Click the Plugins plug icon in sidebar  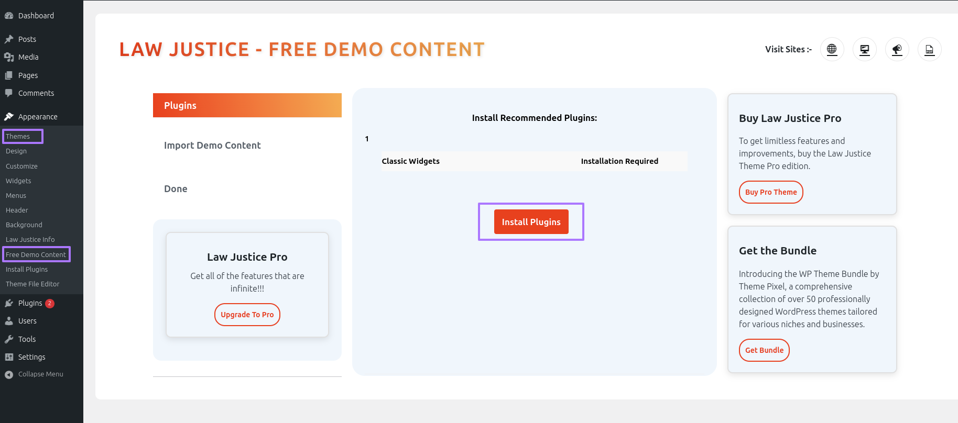(x=9, y=303)
